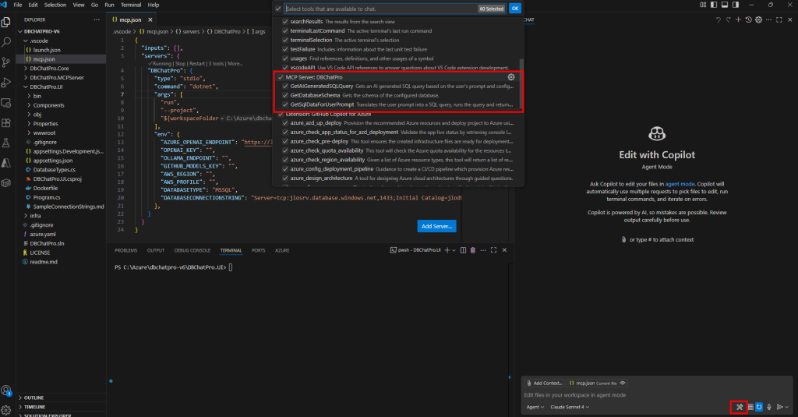Open the Azure view in the activity bar
This screenshot has height=417, width=798.
click(x=6, y=163)
